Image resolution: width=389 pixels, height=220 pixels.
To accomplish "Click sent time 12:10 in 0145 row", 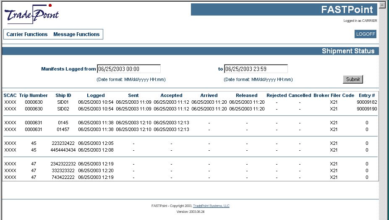I will coord(133,123).
